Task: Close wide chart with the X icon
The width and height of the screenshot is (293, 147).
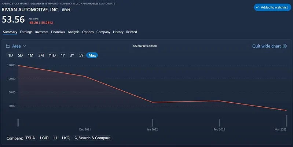Action: pos(285,46)
